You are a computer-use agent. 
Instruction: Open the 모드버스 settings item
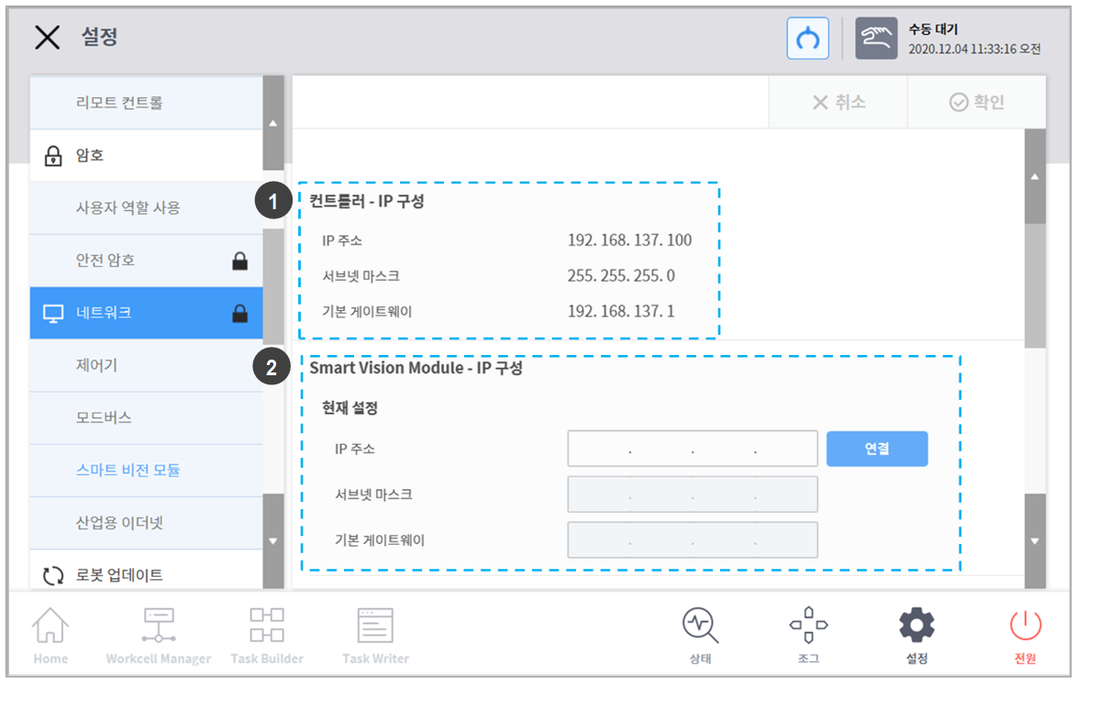104,418
